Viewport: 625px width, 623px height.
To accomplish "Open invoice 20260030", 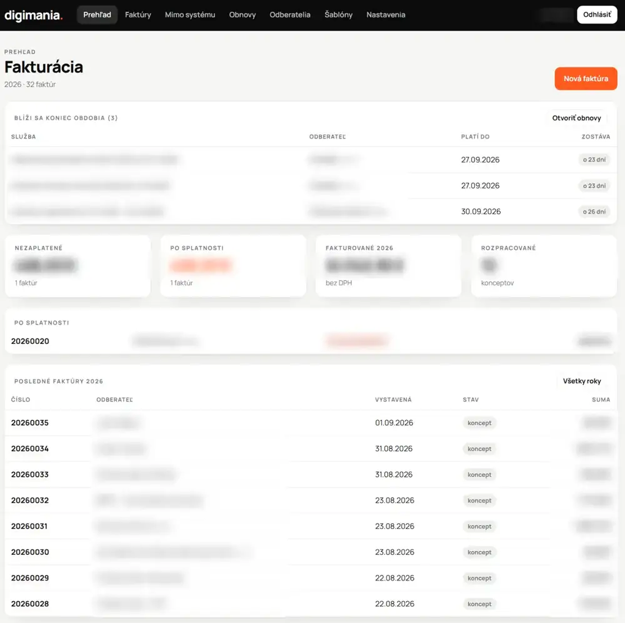I will 30,552.
